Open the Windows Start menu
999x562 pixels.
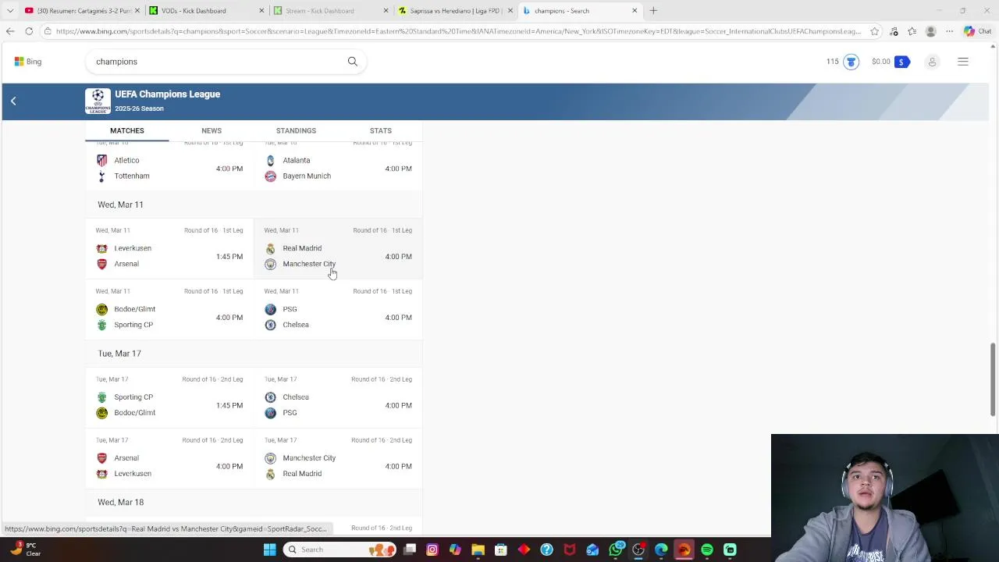(269, 550)
